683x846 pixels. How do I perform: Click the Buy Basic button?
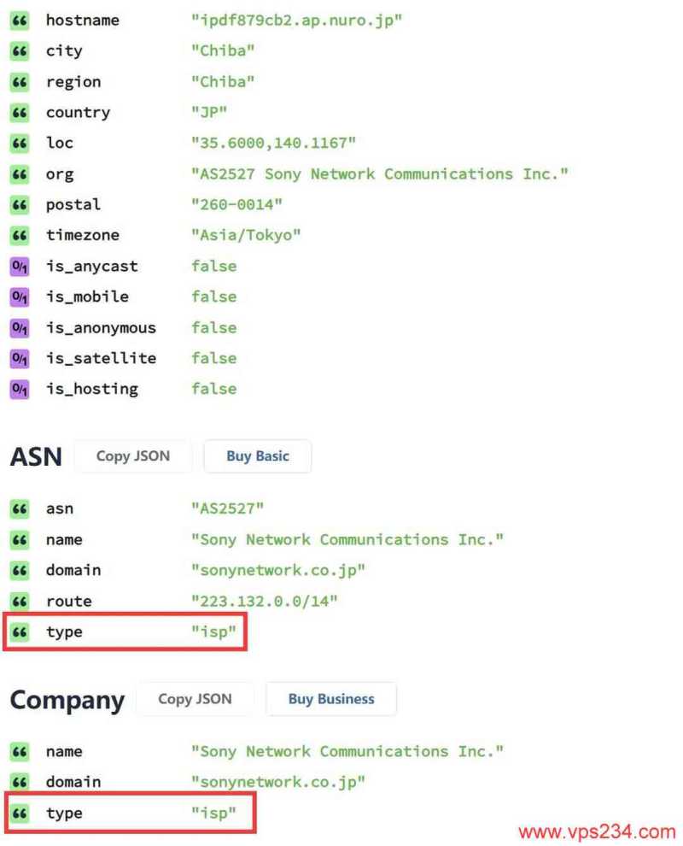[x=257, y=456]
